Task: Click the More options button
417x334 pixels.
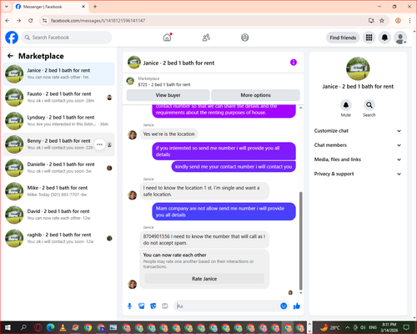Action: point(255,95)
